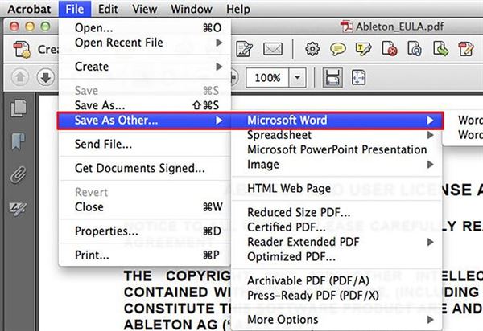Choose Save As... from the File menu
The image size is (483, 331).
[x=144, y=105]
